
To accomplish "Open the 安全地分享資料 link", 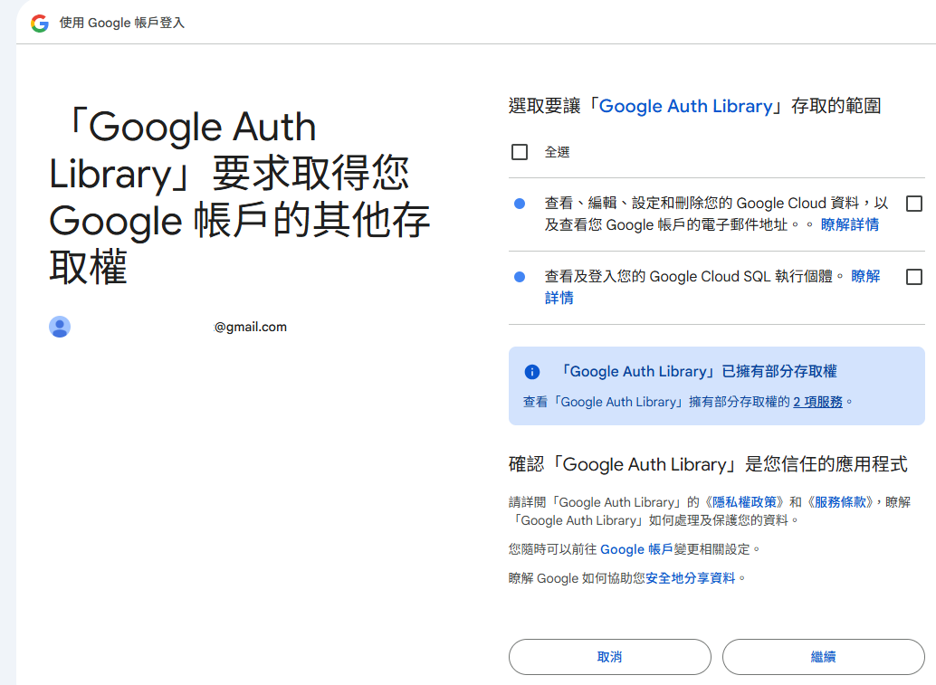I will click(x=690, y=578).
